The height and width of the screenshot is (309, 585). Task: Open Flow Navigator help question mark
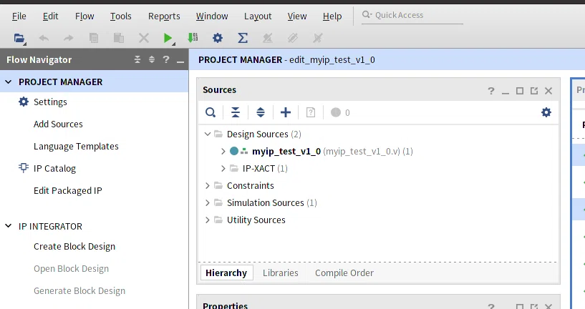166,59
